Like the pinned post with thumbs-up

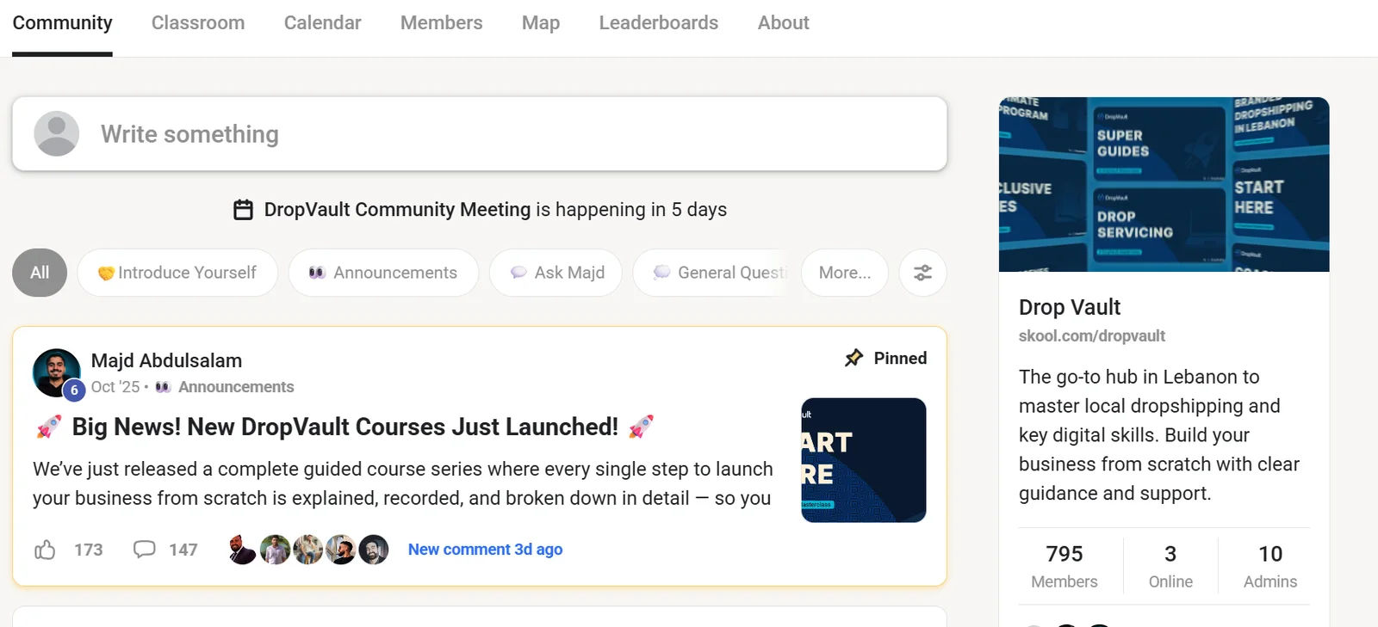coord(45,549)
